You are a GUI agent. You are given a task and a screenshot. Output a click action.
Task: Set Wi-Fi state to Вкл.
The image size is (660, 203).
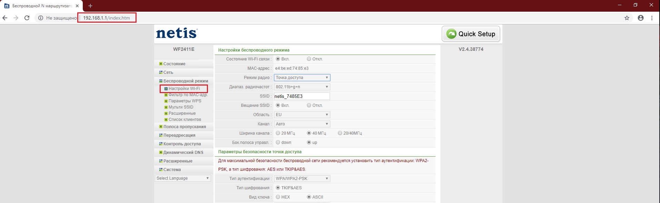pos(278,59)
